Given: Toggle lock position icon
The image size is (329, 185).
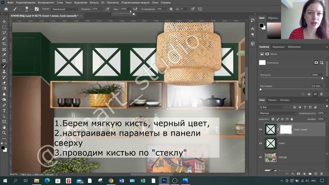Looking at the screenshot, I should pyautogui.click(x=282, y=119).
